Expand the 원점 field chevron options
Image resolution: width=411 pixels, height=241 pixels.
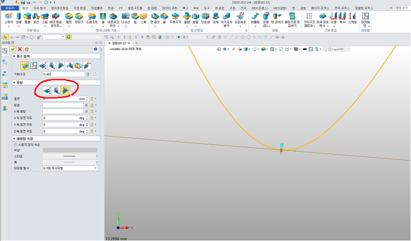86,105
